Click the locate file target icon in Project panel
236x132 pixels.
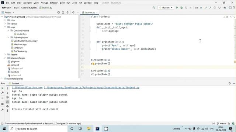tap(59, 12)
